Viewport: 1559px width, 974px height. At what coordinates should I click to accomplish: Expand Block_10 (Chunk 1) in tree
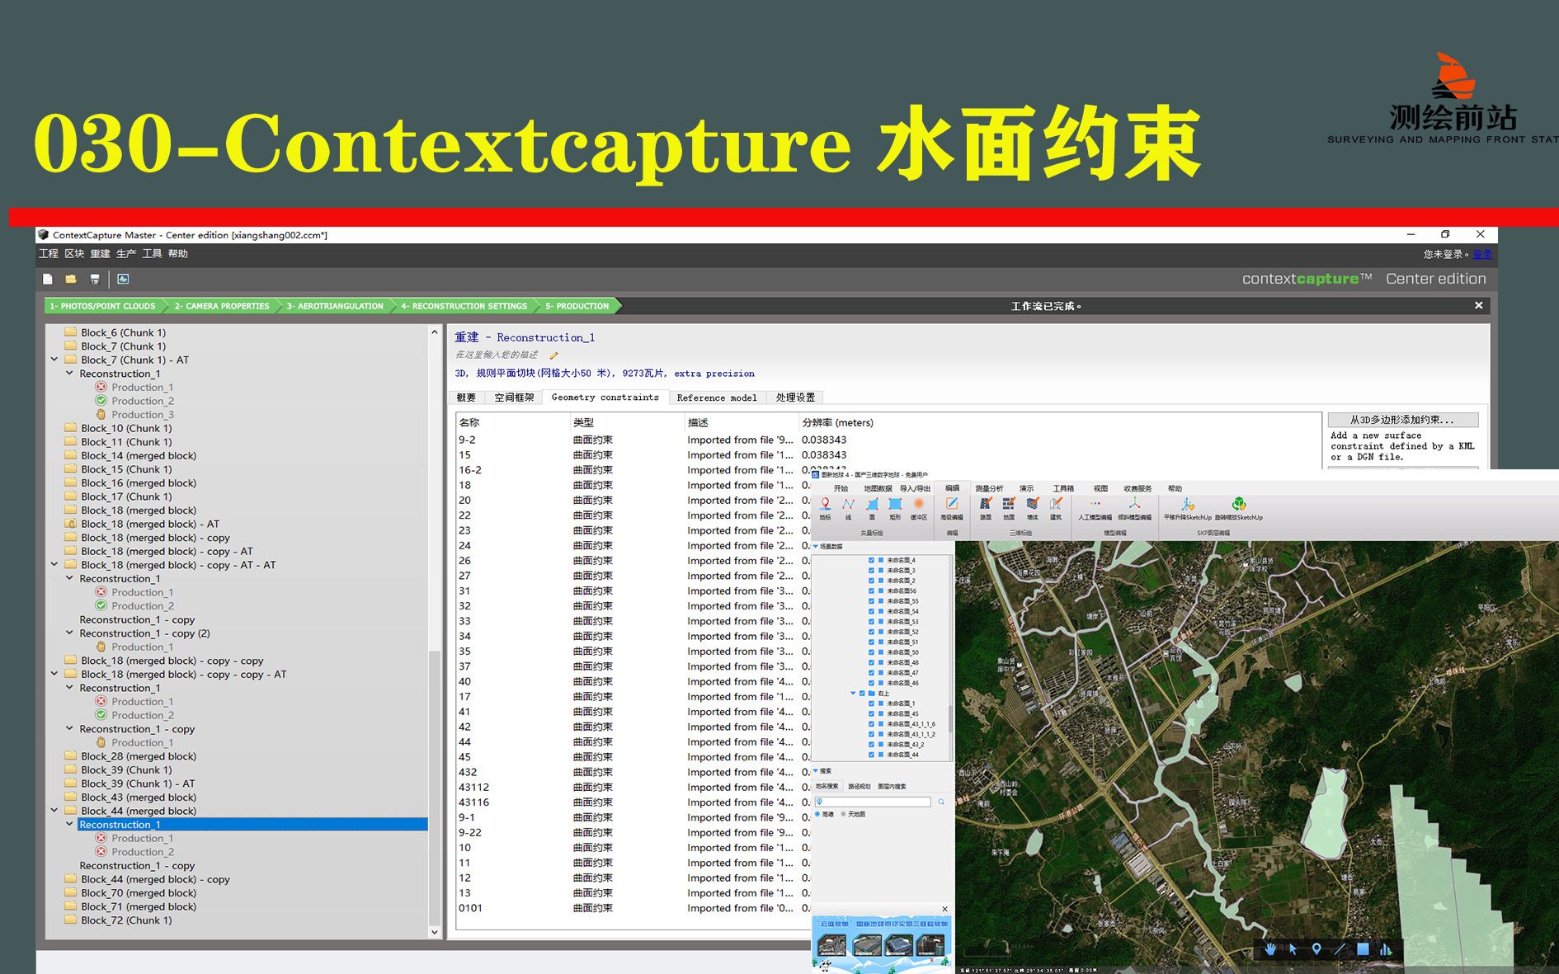click(56, 428)
